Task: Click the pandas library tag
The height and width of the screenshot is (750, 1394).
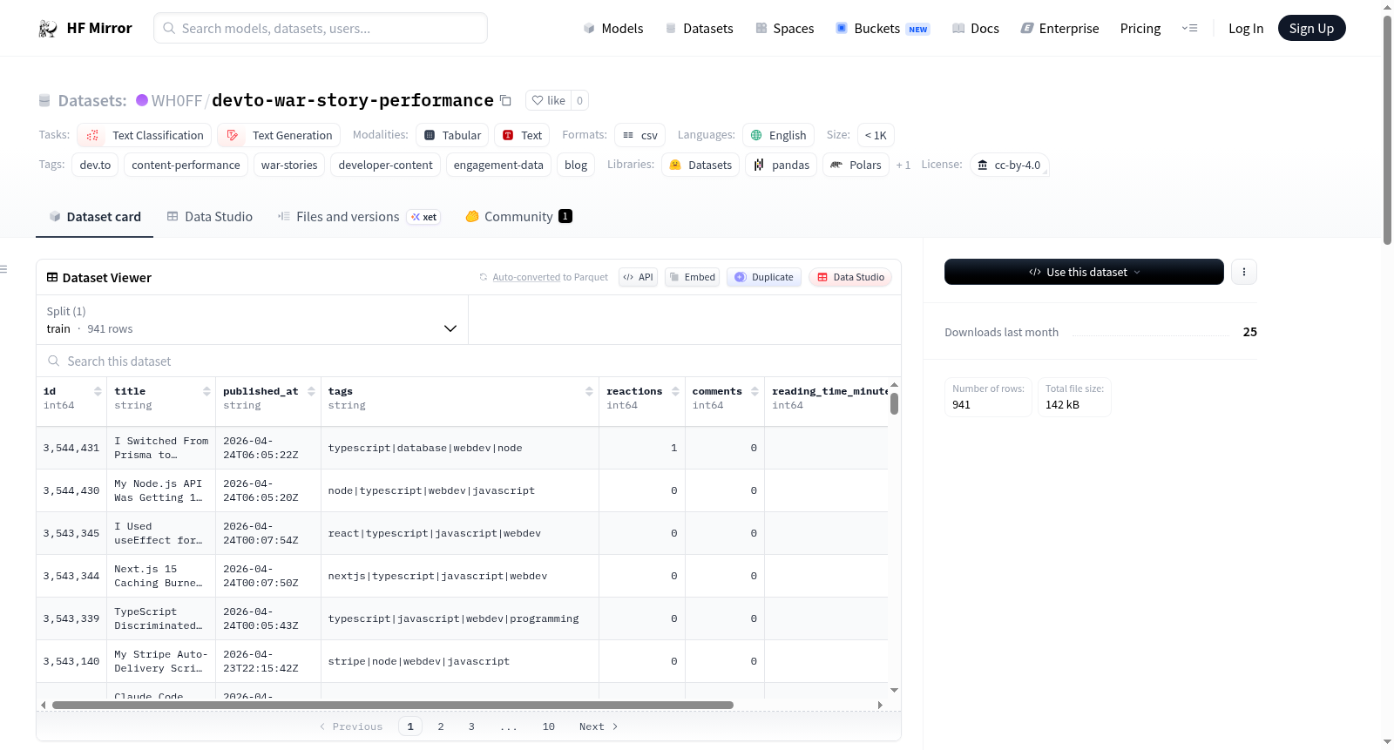Action: tap(782, 165)
